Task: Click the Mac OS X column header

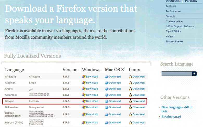Action: coord(115,70)
